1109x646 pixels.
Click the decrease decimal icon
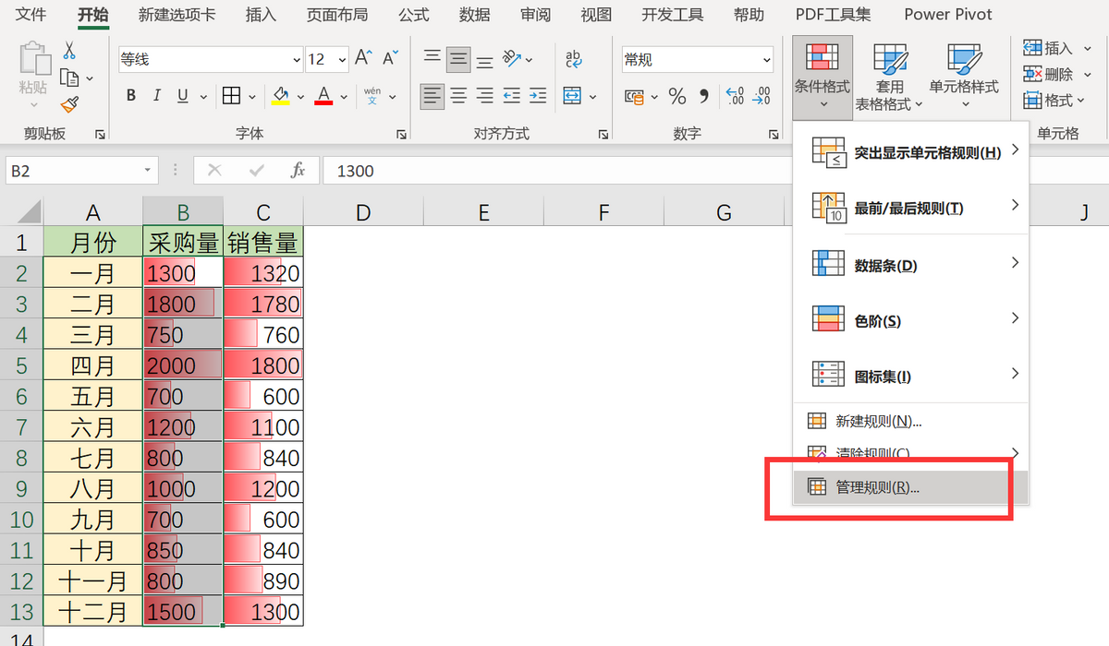(762, 96)
